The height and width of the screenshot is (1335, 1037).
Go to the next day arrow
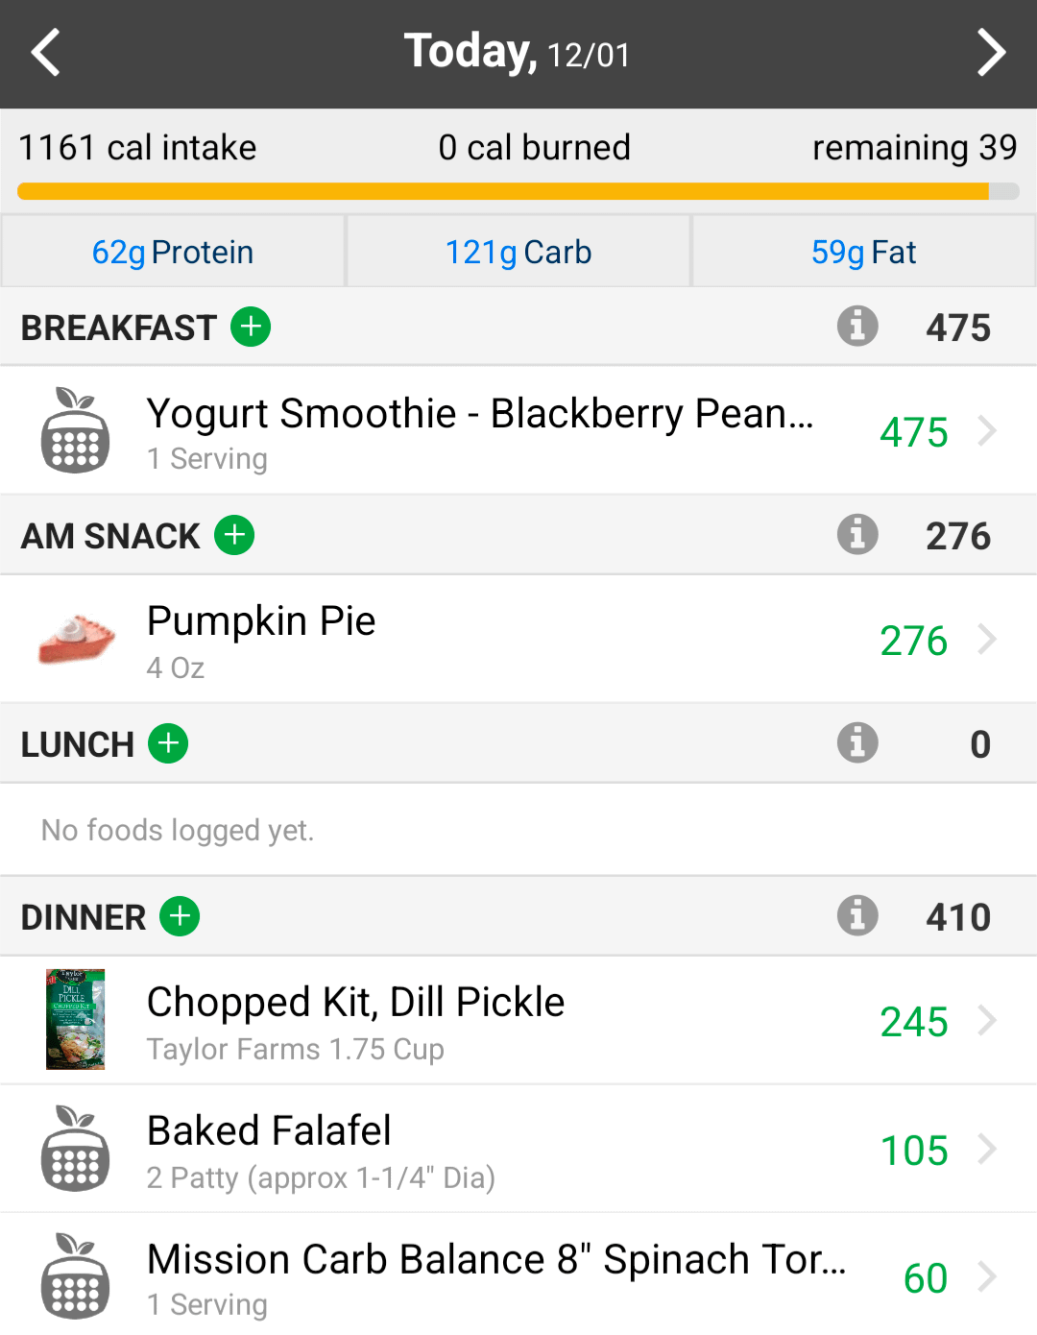click(991, 52)
